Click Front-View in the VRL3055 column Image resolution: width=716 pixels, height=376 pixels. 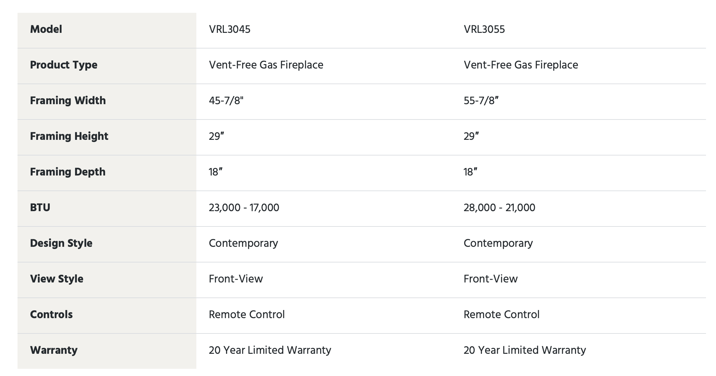491,279
